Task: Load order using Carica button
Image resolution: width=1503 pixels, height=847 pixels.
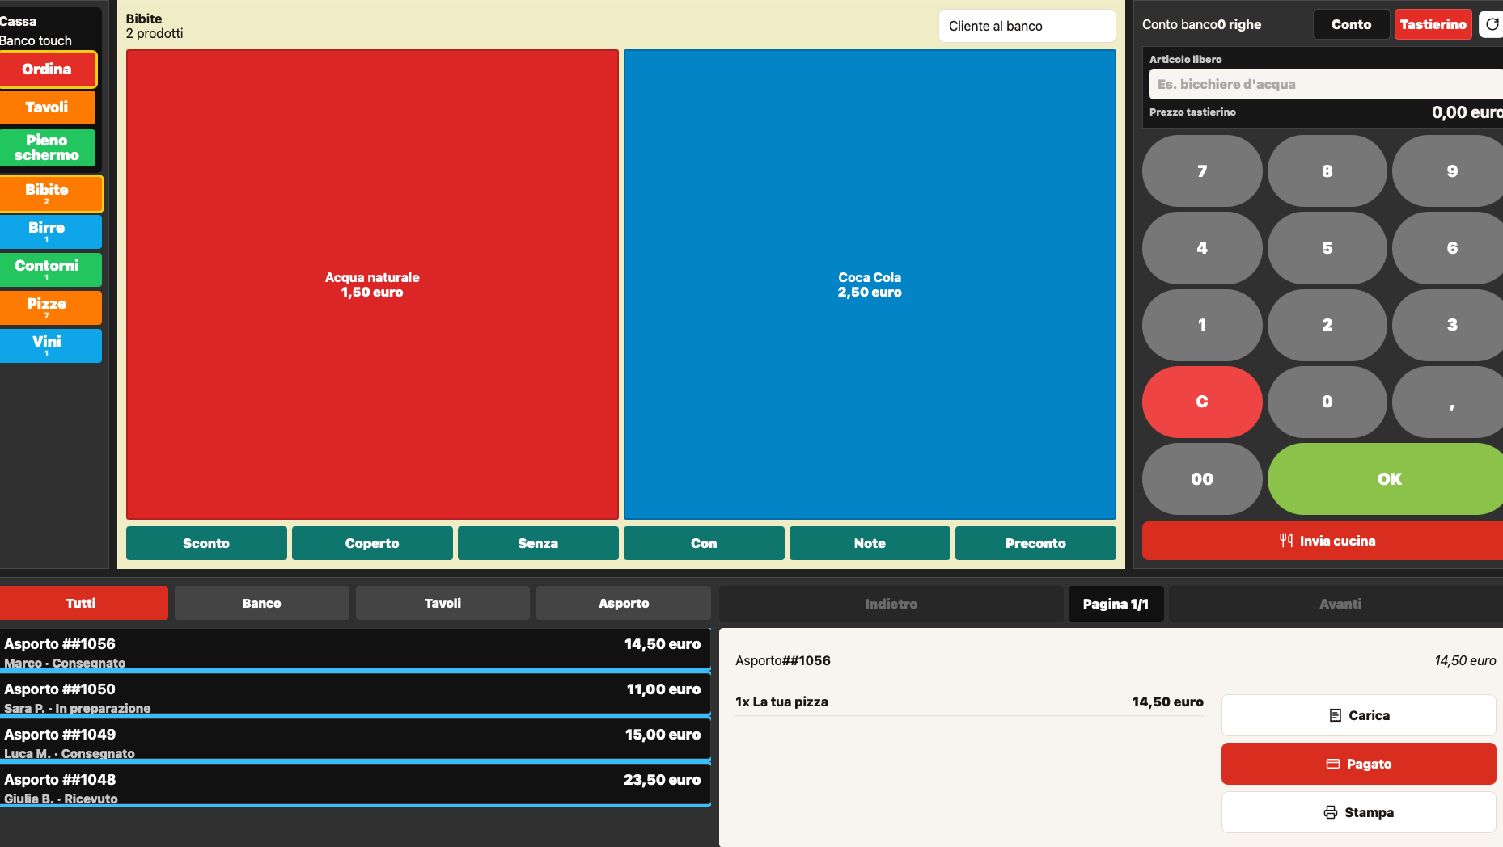Action: [1358, 715]
